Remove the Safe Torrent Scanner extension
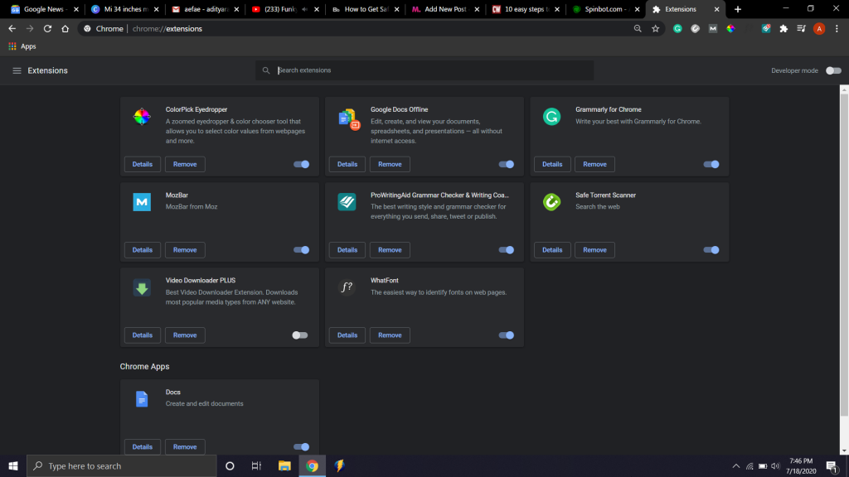Screen dimensions: 849x477 coord(594,250)
